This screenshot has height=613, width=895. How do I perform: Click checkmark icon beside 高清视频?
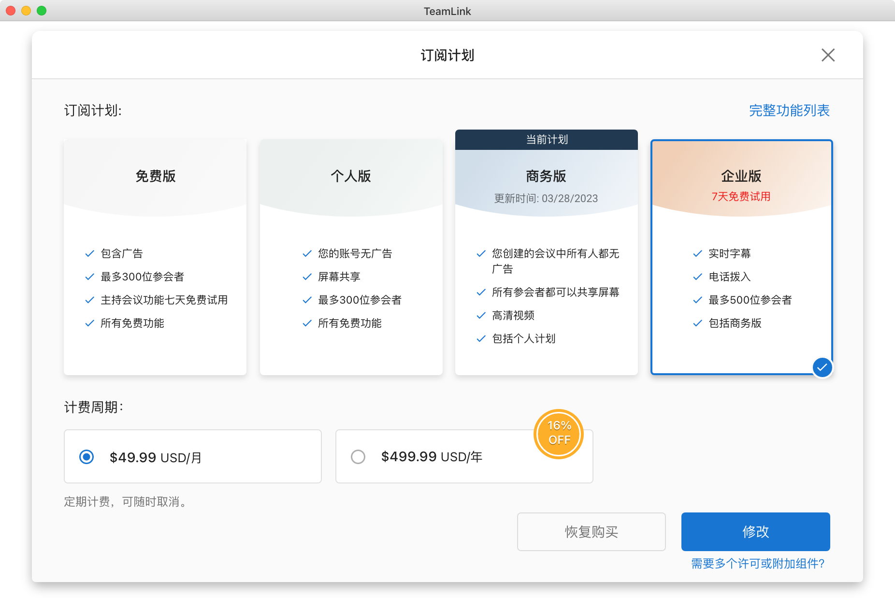point(481,316)
